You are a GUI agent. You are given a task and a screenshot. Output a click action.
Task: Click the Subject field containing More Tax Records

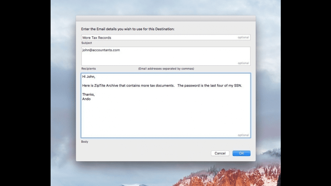[166, 38]
